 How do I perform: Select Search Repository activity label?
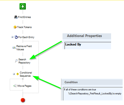24,61
